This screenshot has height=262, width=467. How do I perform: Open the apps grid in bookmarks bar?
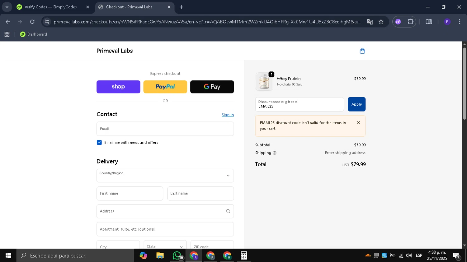click(7, 34)
